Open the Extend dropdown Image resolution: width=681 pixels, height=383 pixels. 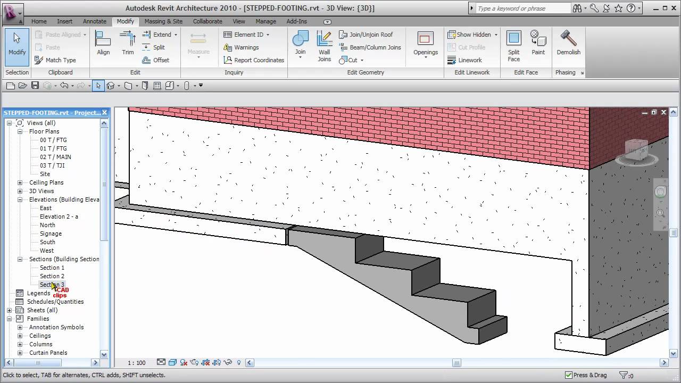click(x=176, y=34)
